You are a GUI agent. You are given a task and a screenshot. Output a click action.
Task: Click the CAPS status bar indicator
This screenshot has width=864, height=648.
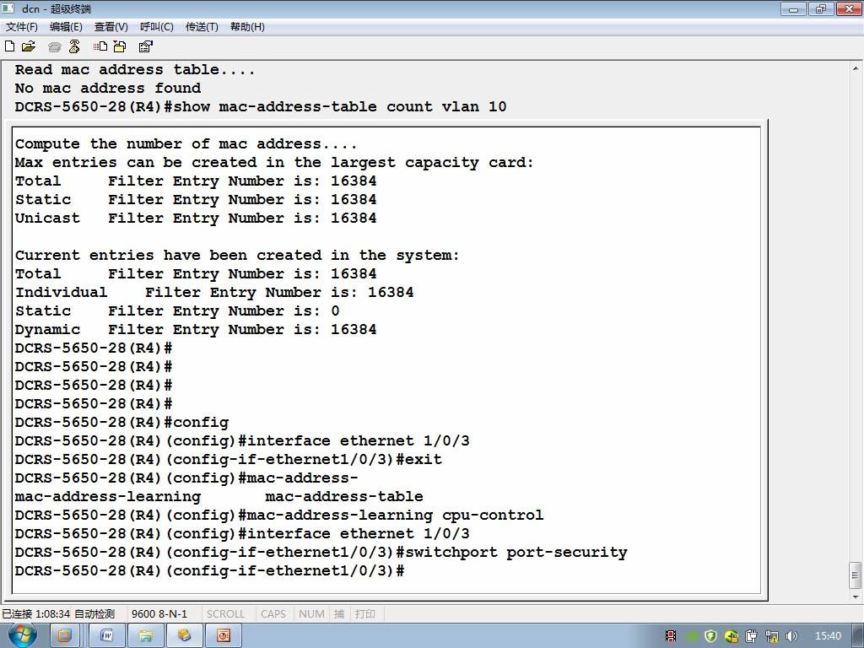pos(273,614)
